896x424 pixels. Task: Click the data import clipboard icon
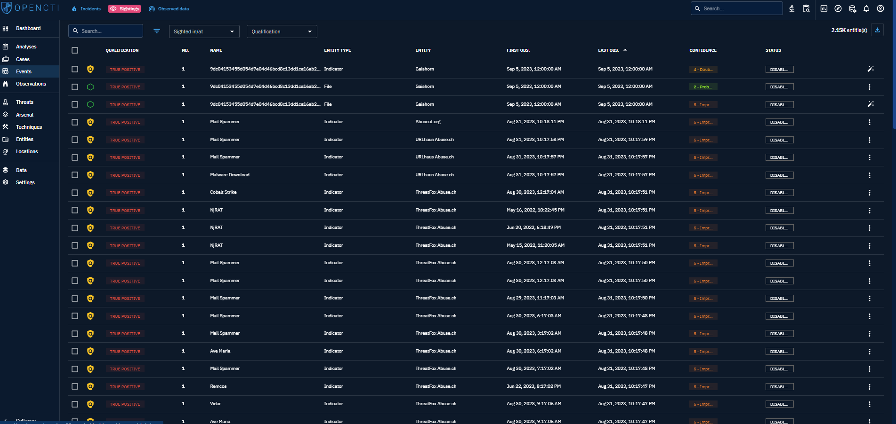point(806,8)
